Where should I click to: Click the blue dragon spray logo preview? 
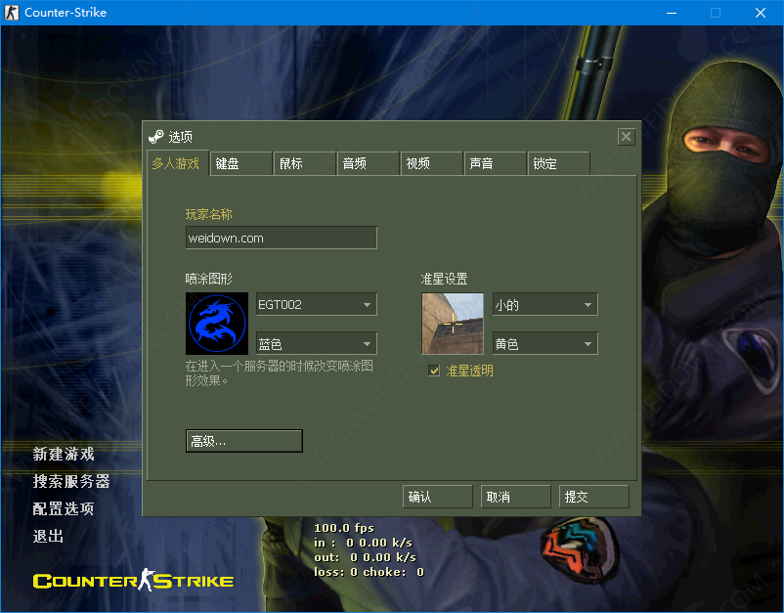tap(217, 324)
